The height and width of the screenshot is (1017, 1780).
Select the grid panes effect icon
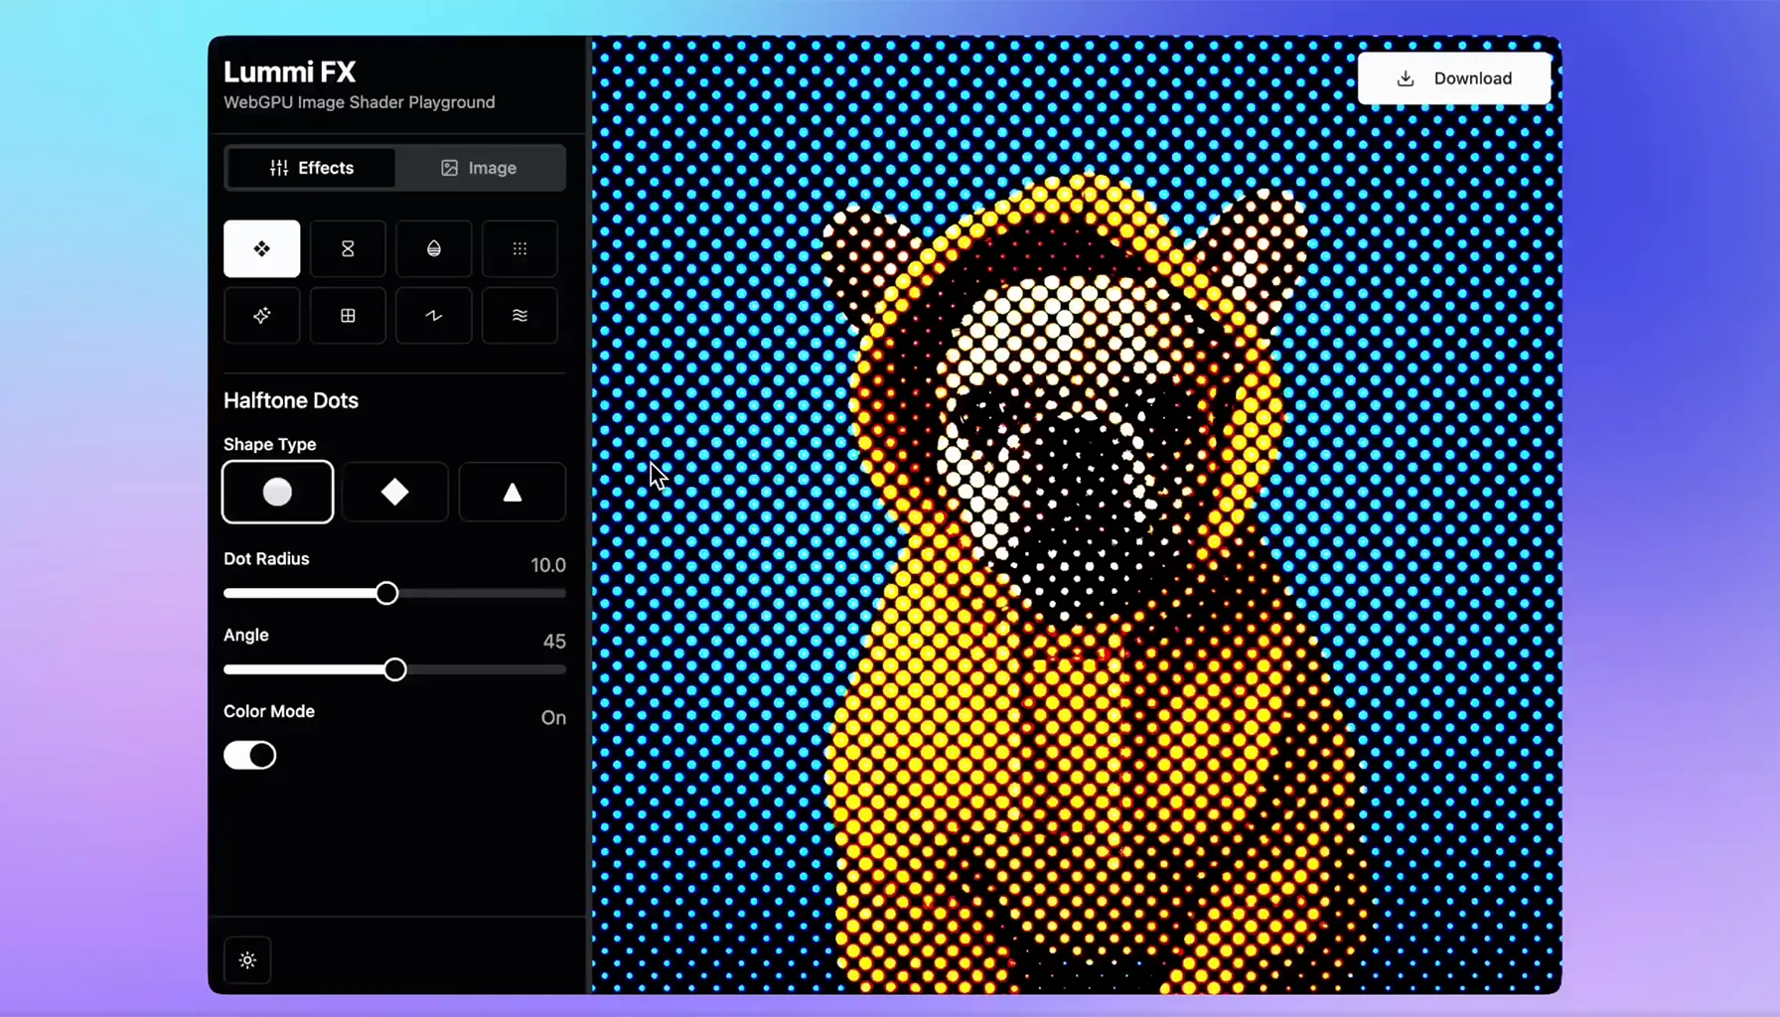click(348, 316)
